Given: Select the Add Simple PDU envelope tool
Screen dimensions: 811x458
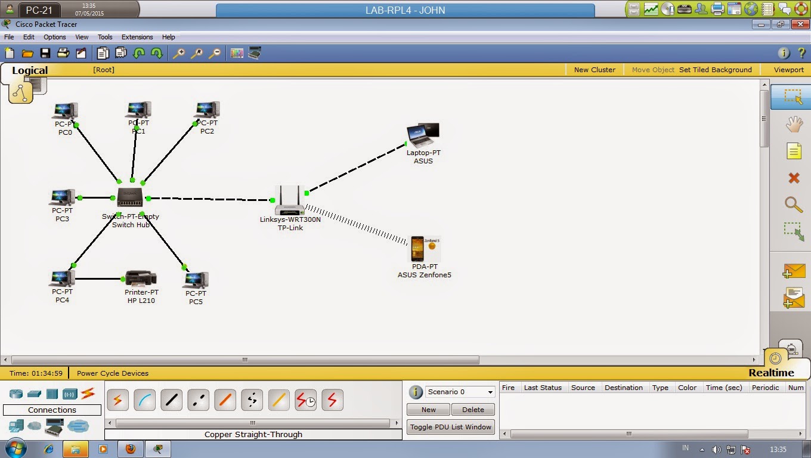Looking at the screenshot, I should [x=794, y=271].
